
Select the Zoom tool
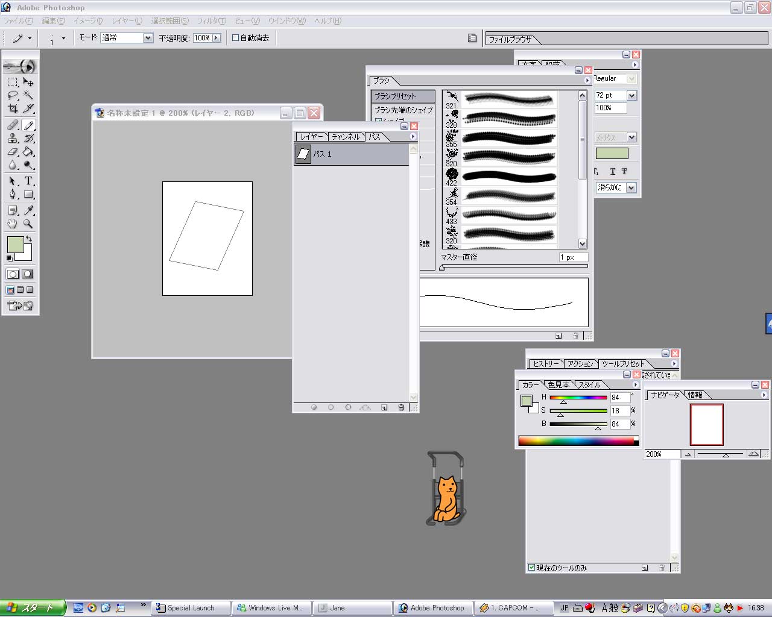click(28, 224)
